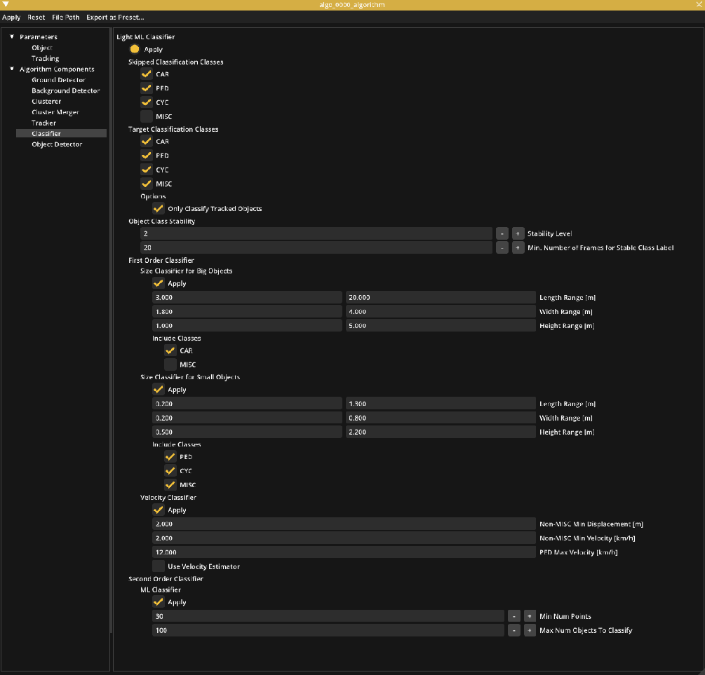Decrease the Stability Level value

pyautogui.click(x=502, y=233)
